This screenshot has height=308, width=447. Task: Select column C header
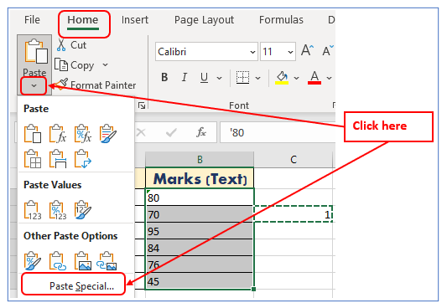click(x=294, y=160)
